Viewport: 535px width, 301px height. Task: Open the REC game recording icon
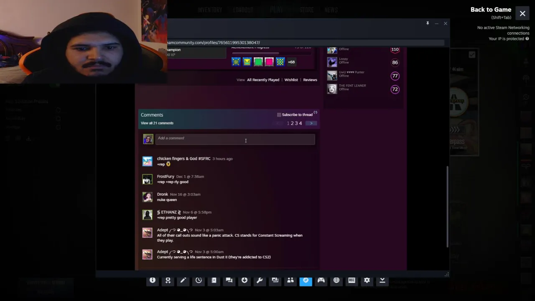(352, 281)
